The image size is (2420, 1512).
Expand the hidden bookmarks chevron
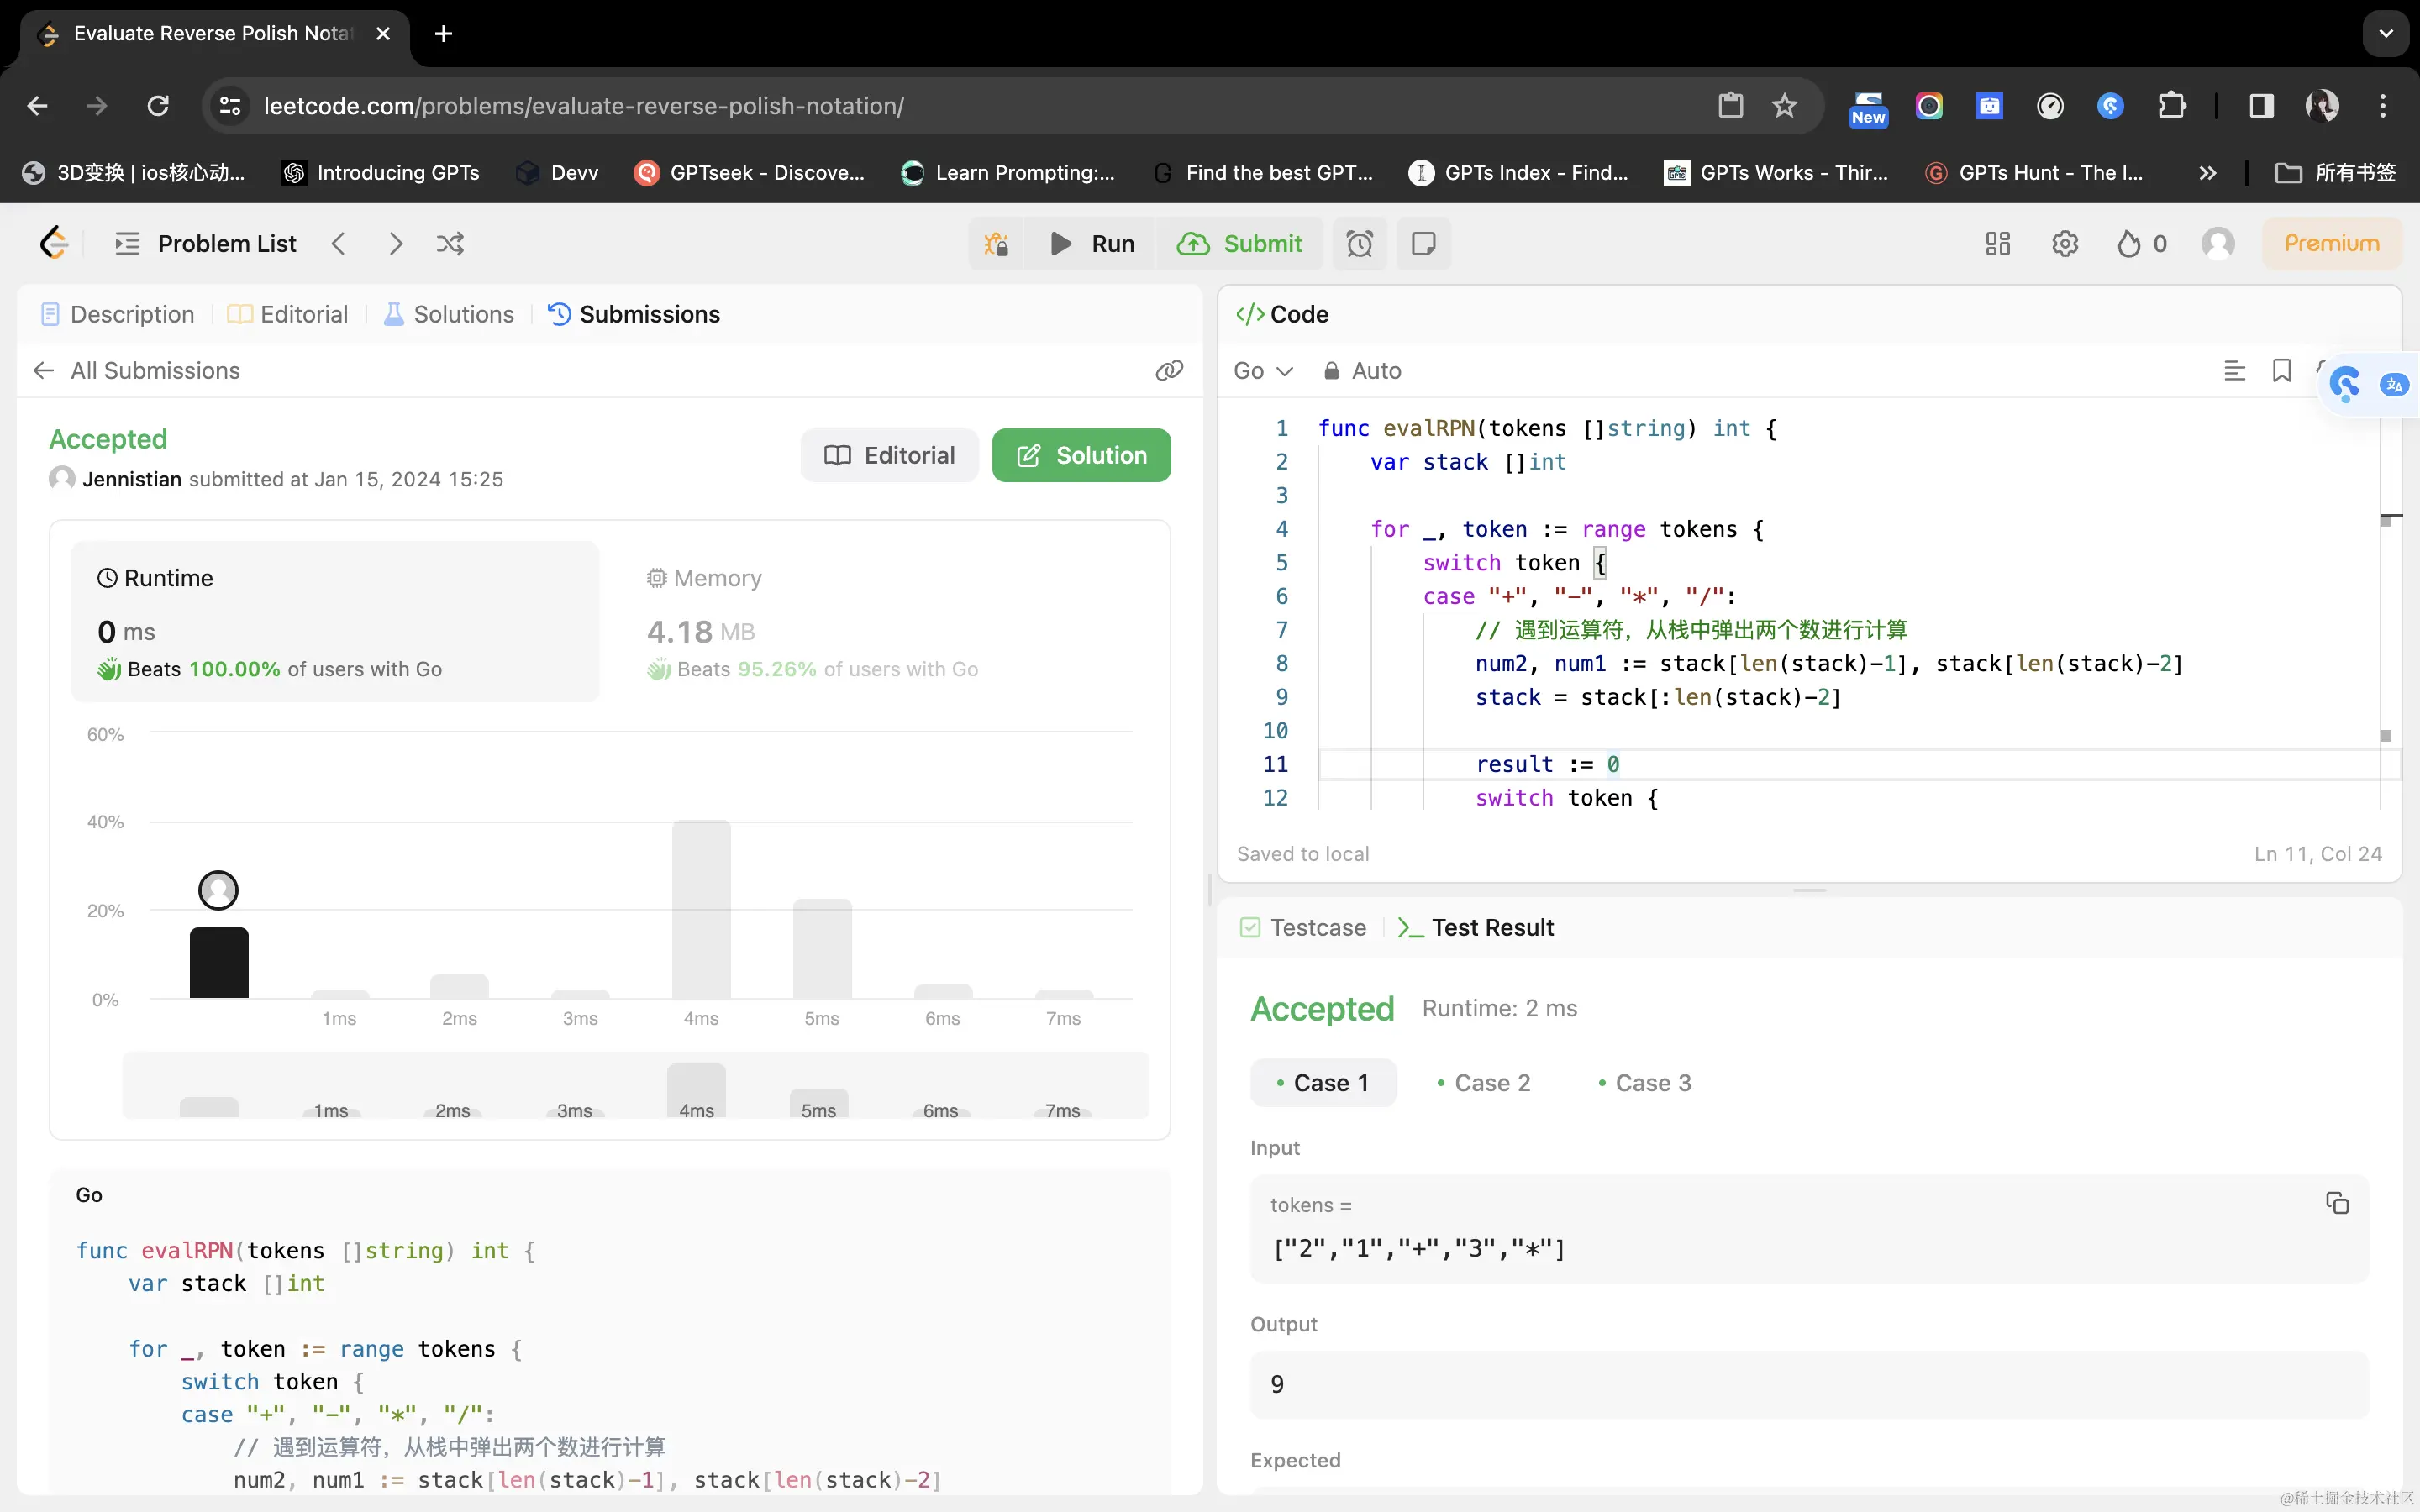(2207, 173)
